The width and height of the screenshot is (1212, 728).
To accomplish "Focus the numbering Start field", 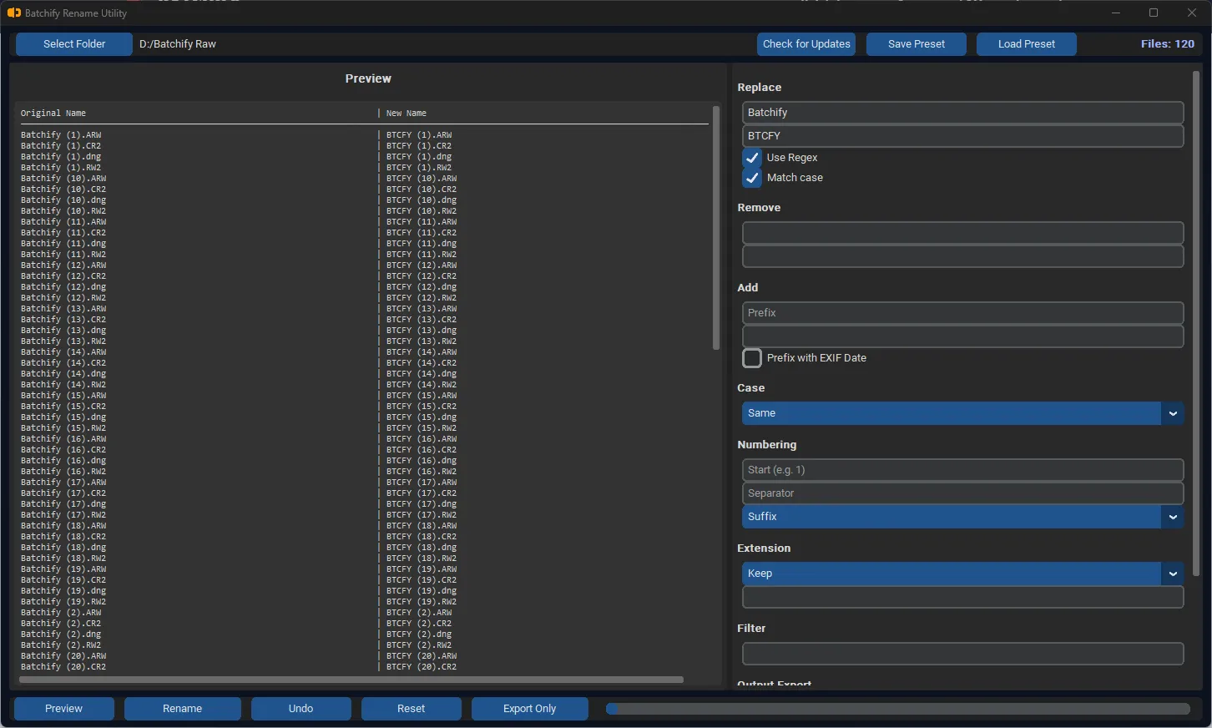I will point(962,469).
